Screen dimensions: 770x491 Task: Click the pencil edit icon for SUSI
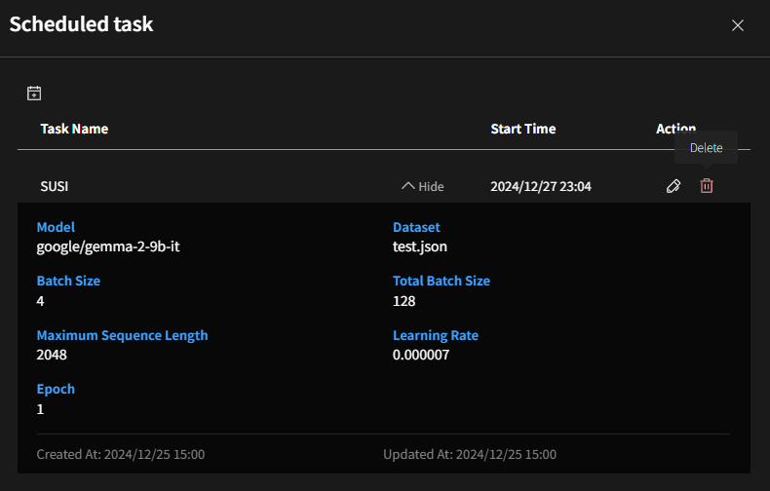(x=673, y=186)
